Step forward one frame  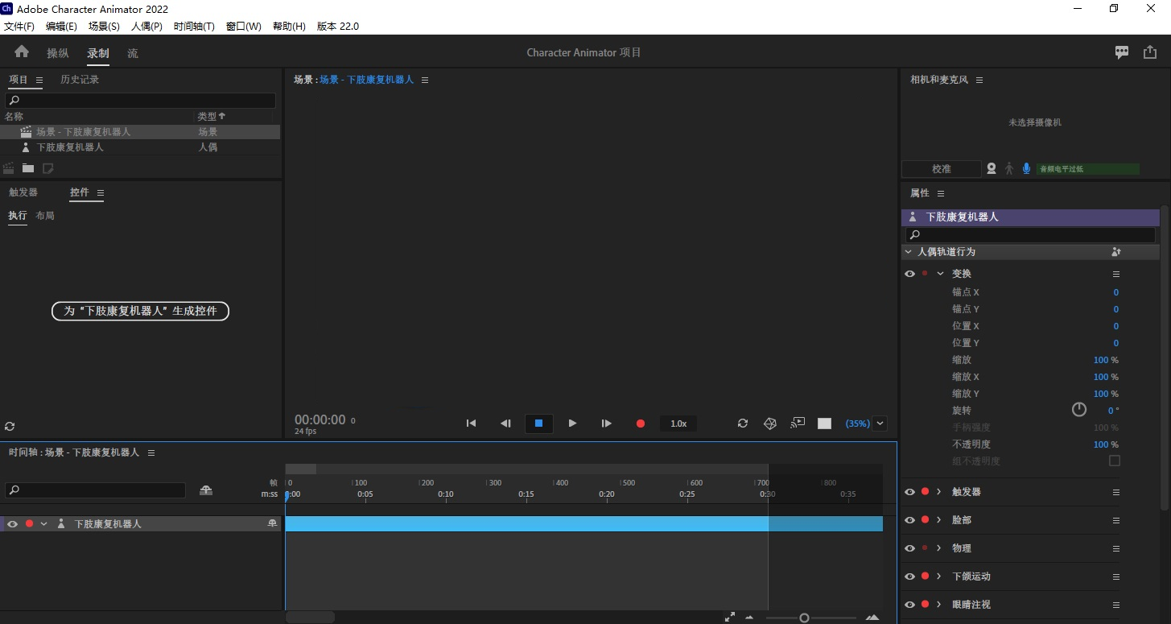[x=607, y=424]
